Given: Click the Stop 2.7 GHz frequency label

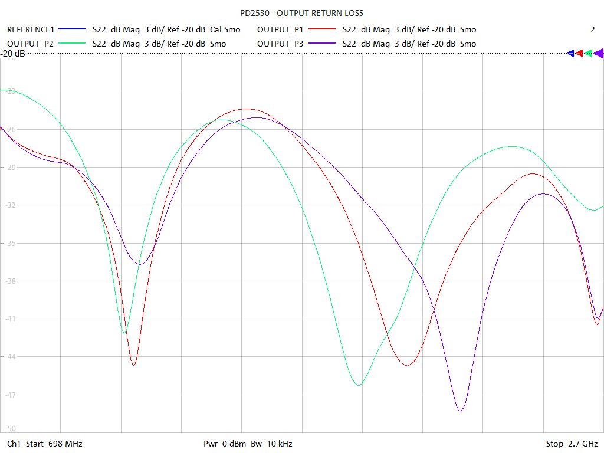Looking at the screenshot, I should (x=572, y=444).
